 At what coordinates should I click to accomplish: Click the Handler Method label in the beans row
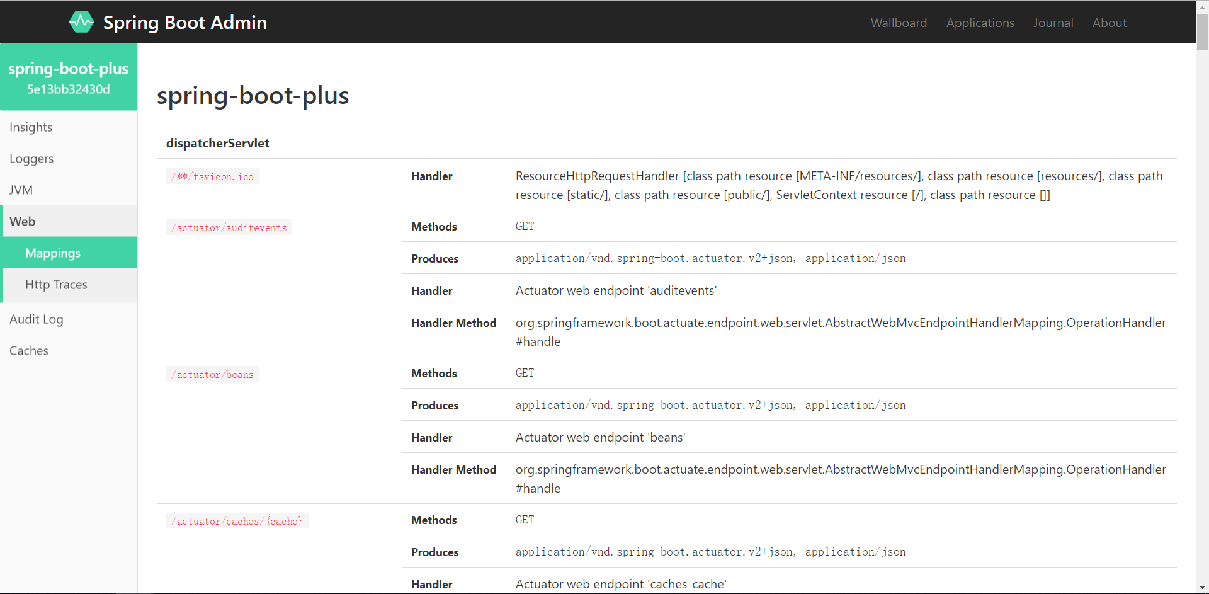453,469
